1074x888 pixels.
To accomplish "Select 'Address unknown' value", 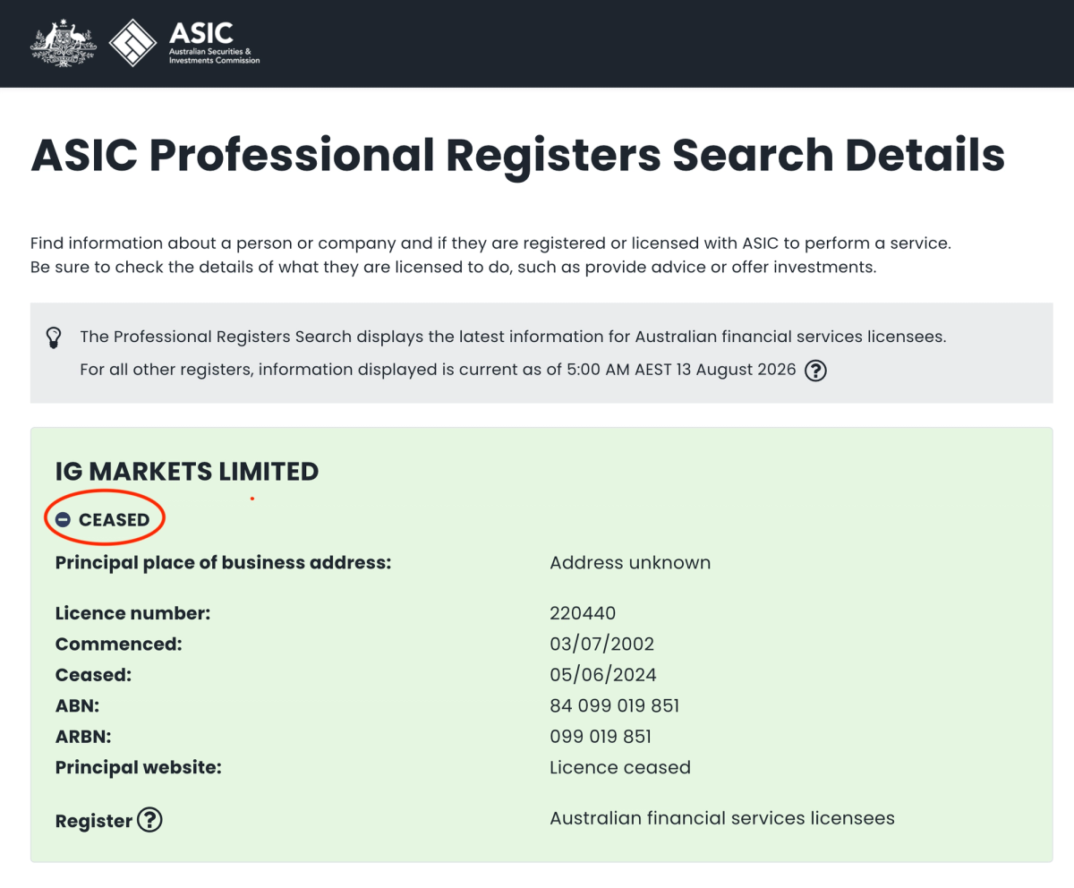I will (630, 563).
